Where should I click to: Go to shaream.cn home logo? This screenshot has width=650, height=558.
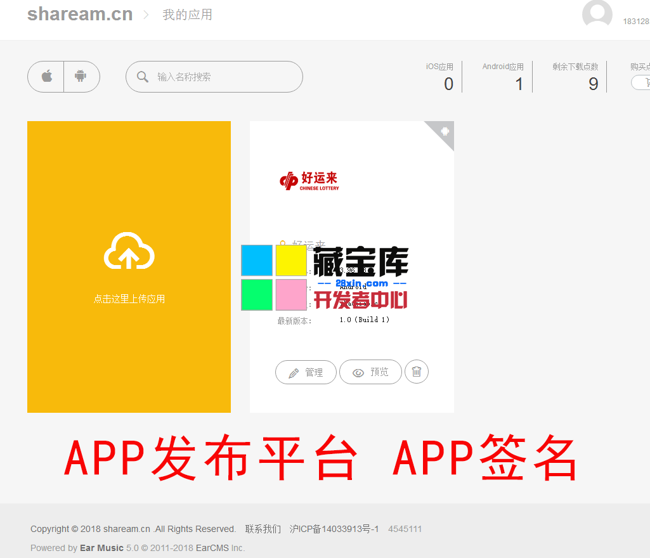pyautogui.click(x=80, y=15)
